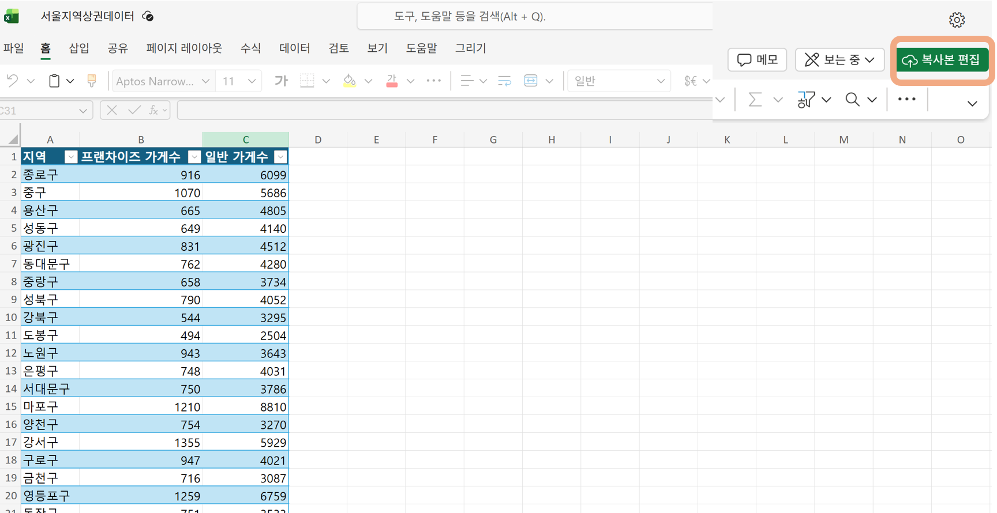Open the 삽입 tab
The image size is (997, 513).
point(79,48)
